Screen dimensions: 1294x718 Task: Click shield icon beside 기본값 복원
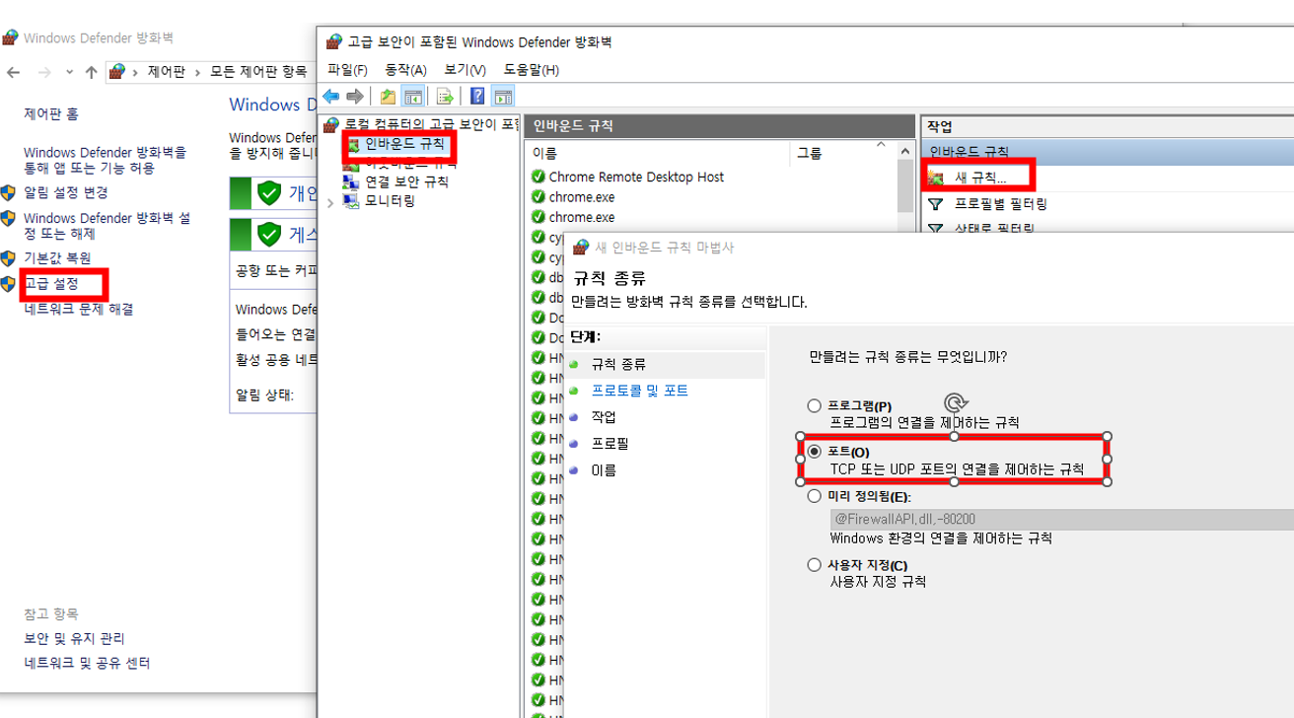pyautogui.click(x=8, y=258)
